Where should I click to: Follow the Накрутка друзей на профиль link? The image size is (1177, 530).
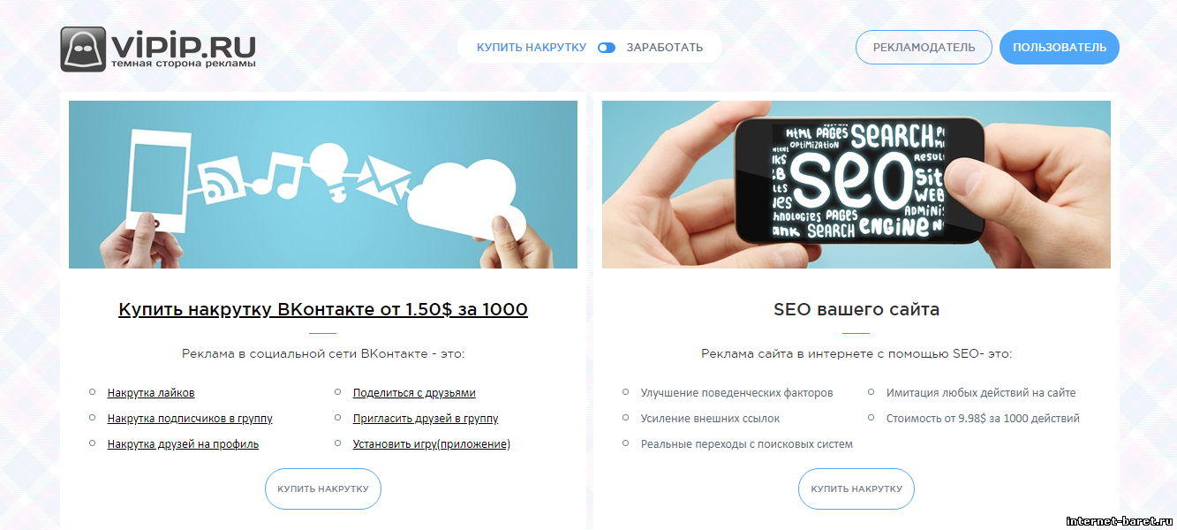[x=183, y=444]
